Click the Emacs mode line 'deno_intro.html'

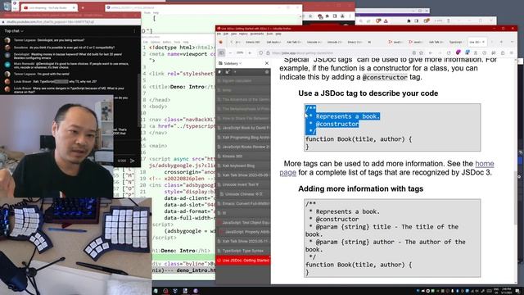tap(196, 270)
